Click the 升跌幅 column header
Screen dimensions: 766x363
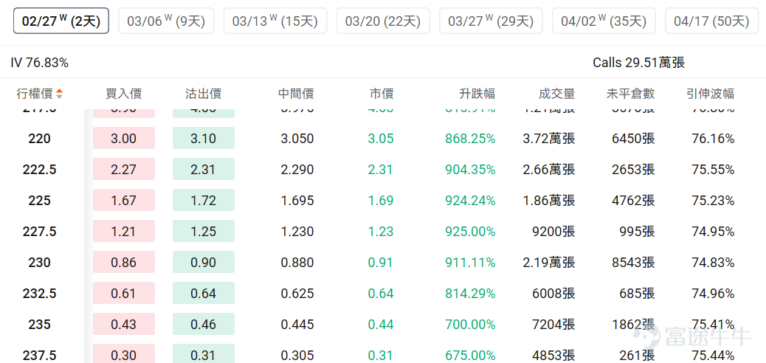click(x=477, y=93)
